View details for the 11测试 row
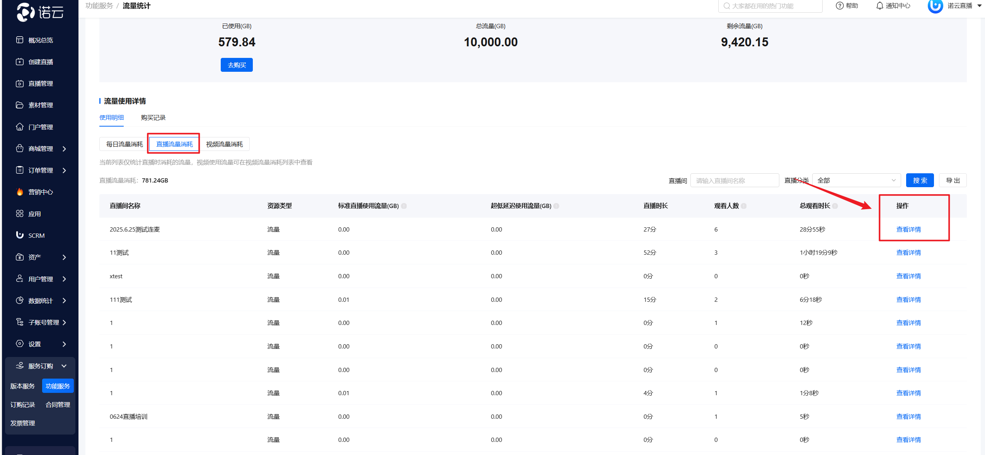This screenshot has width=985, height=455. pyautogui.click(x=908, y=253)
